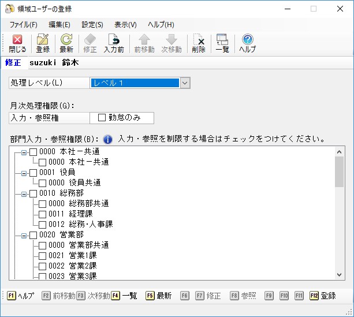Screen dimensions: 354x317
Task: Collapse the 0010 総務部 tree node
Action: click(x=24, y=194)
